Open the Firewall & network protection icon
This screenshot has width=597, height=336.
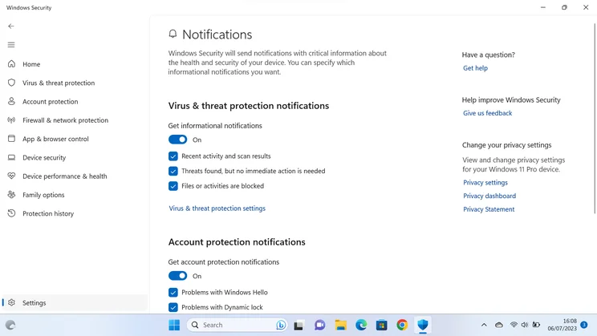point(11,119)
